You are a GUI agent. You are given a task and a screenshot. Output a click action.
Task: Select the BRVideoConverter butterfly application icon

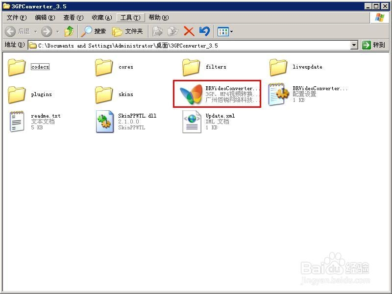(191, 94)
